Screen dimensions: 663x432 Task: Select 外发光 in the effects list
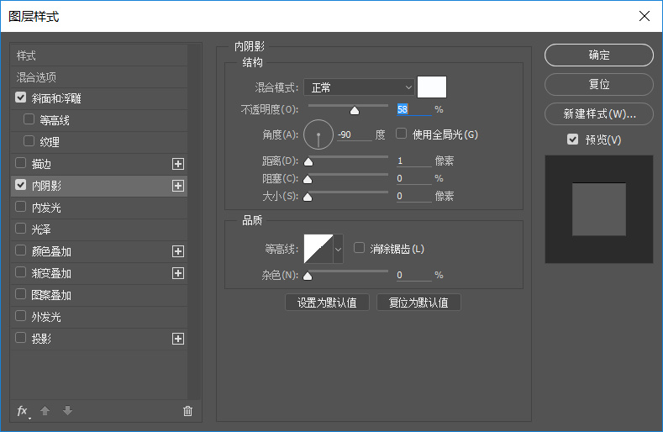(x=46, y=317)
